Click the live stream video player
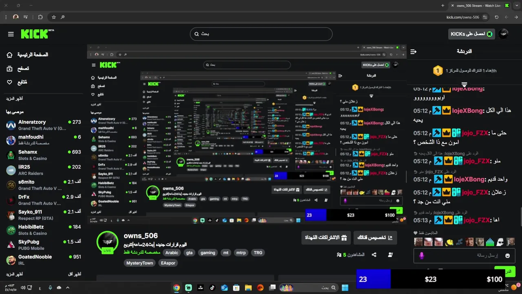 pyautogui.click(x=247, y=134)
